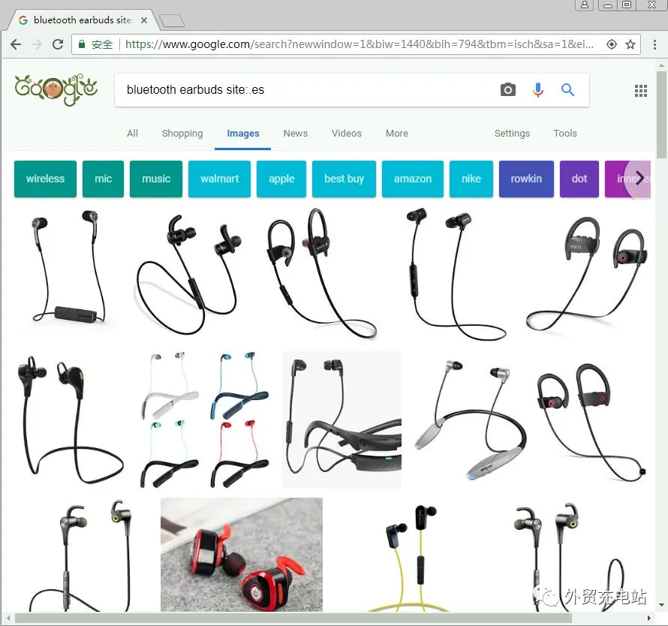The image size is (668, 626).
Task: Select the purple rowkin chip
Action: (x=526, y=179)
